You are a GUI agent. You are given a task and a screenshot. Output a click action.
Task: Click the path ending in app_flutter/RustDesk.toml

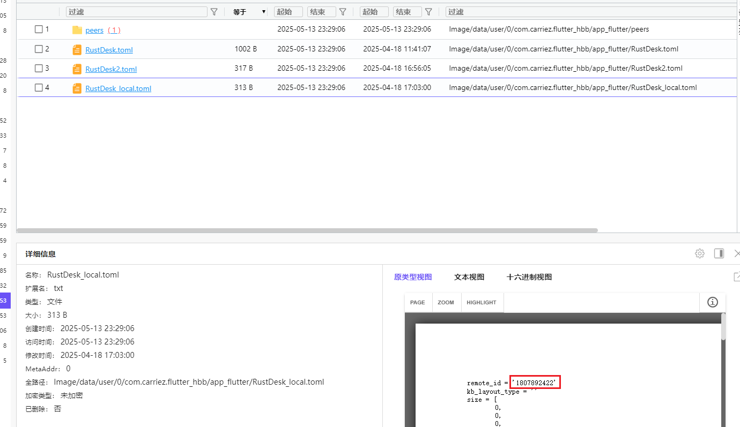(x=564, y=49)
